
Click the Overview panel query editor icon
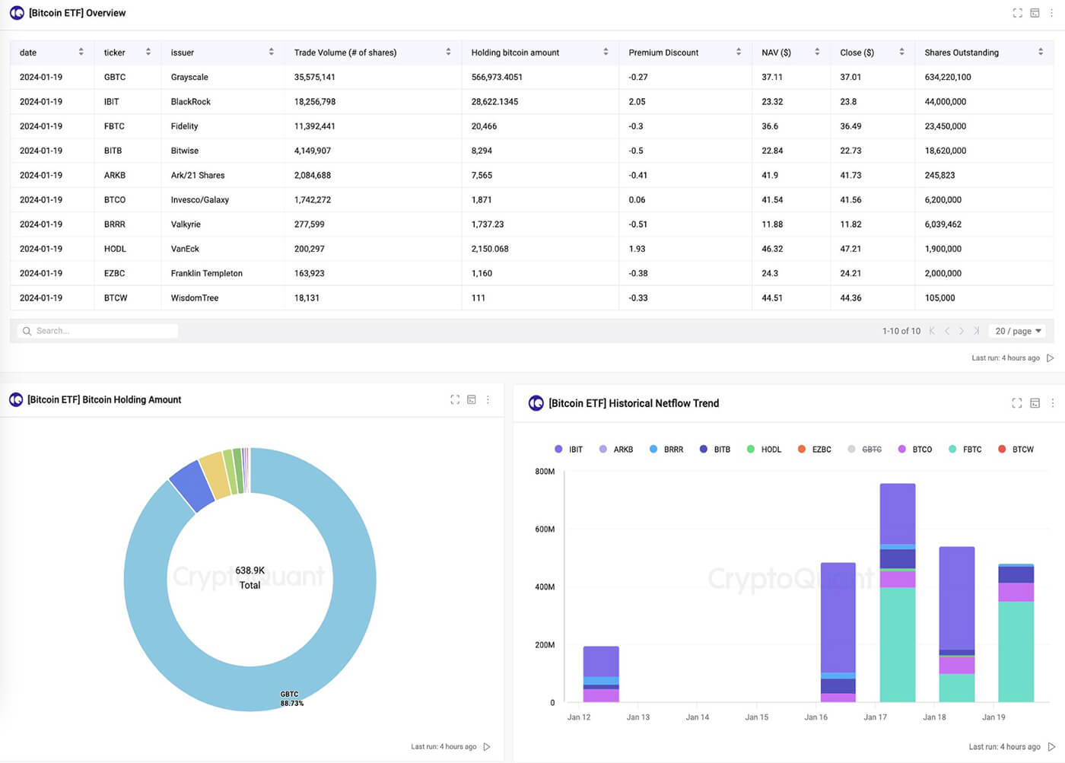[1035, 13]
